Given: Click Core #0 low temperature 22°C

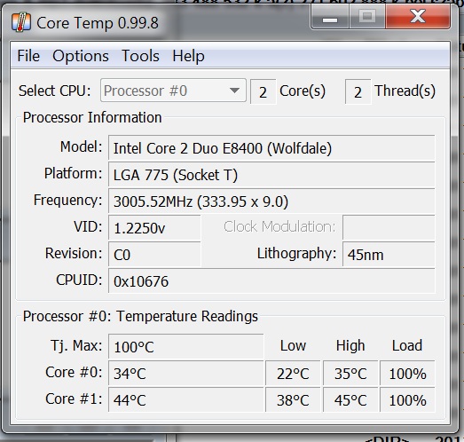Looking at the screenshot, I should click(293, 373).
